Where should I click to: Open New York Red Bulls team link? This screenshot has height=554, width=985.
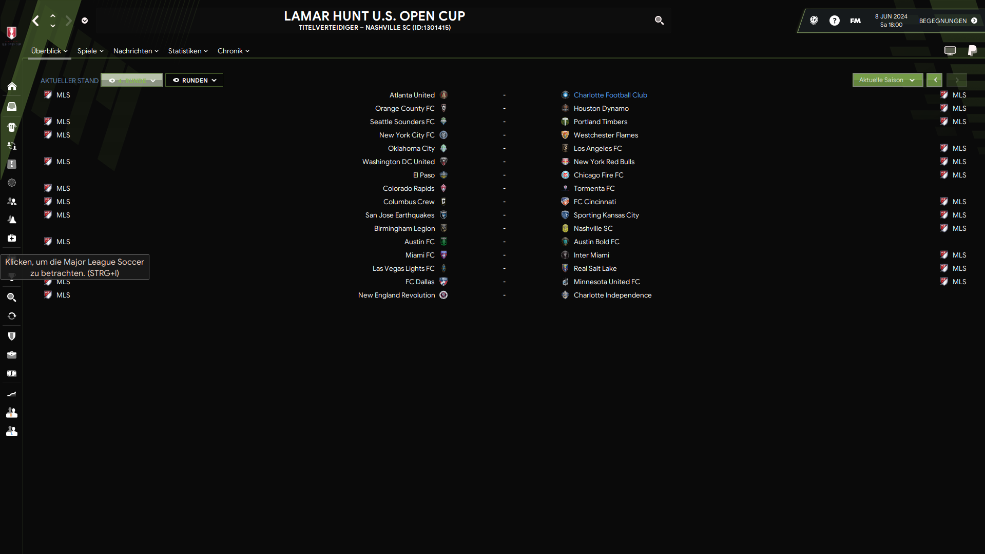604,162
